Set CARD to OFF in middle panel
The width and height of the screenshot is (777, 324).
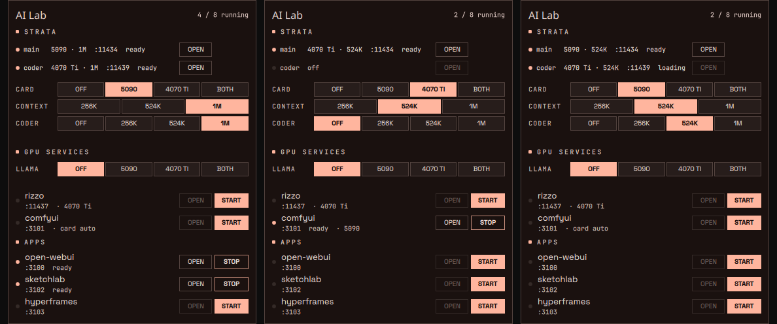[337, 89]
